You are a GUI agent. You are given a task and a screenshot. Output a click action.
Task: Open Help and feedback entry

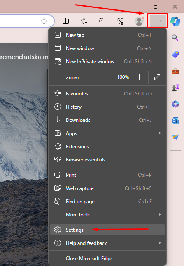(107, 243)
